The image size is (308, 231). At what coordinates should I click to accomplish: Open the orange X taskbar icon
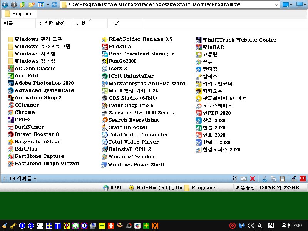pyautogui.click(x=155, y=226)
